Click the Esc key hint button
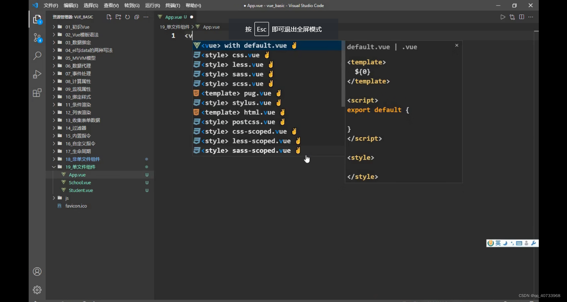Viewport: 567px width, 302px height. click(262, 29)
